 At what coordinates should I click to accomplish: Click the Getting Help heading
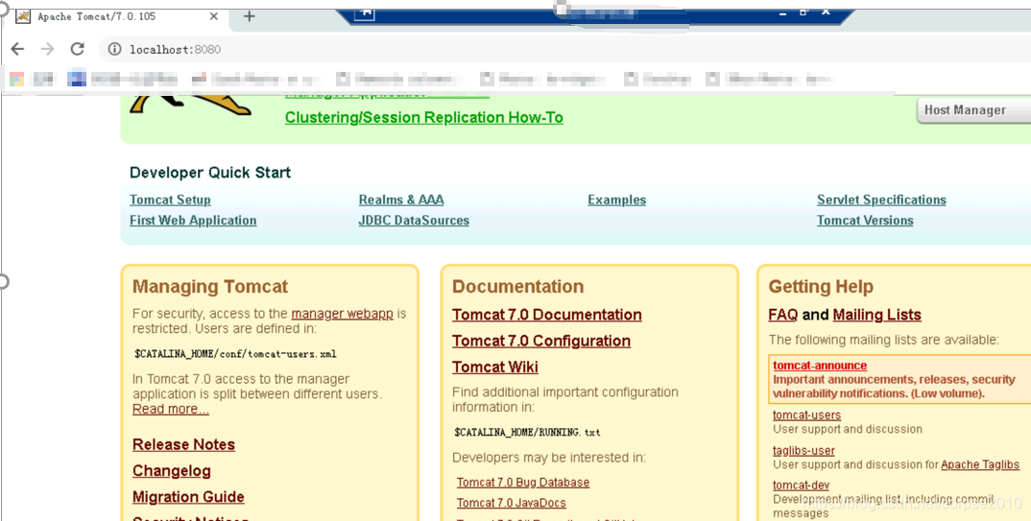(x=821, y=287)
